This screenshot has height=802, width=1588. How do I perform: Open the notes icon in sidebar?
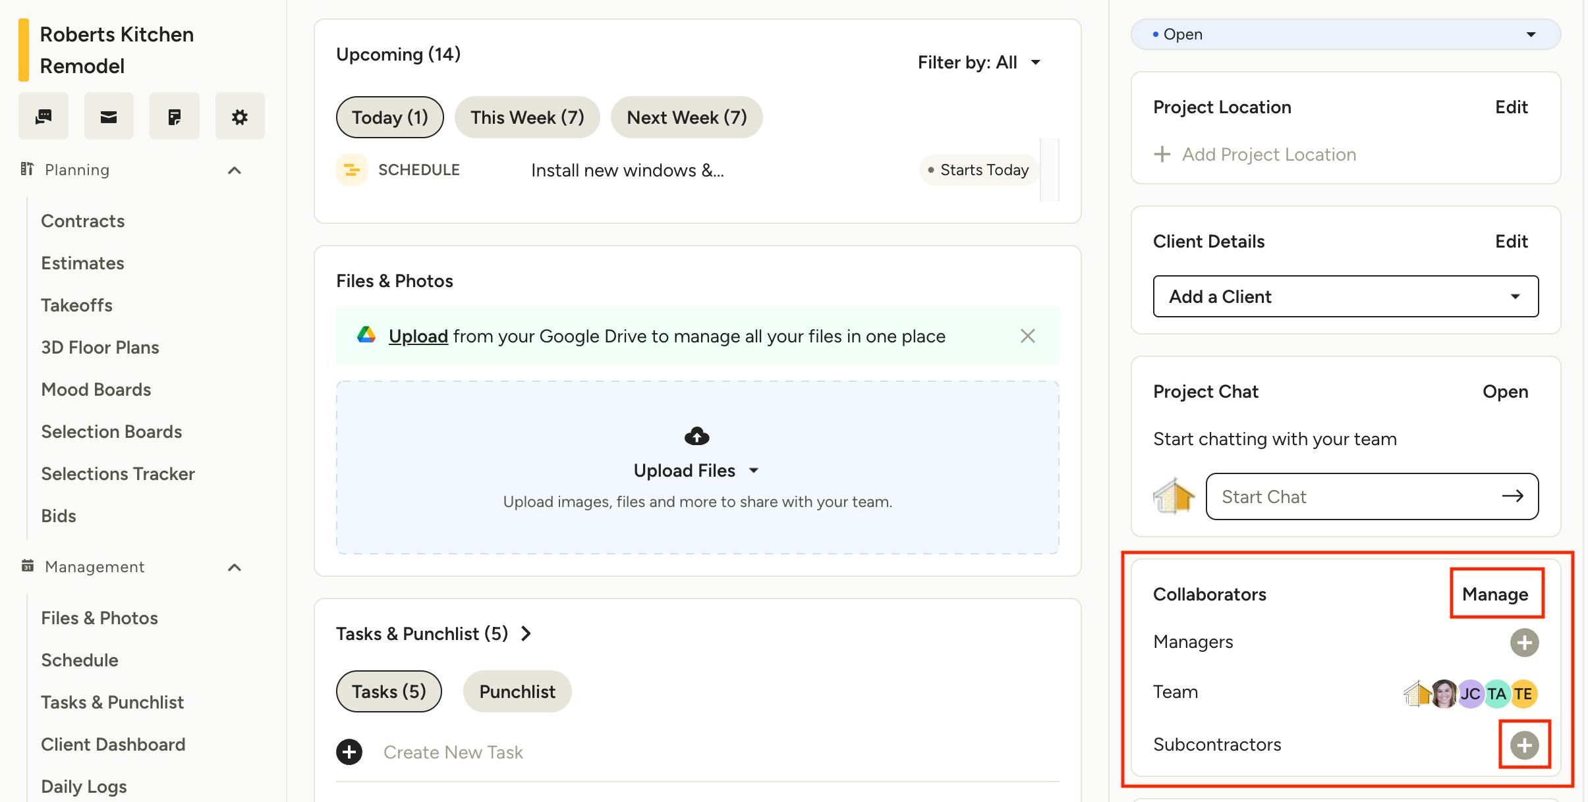point(174,117)
